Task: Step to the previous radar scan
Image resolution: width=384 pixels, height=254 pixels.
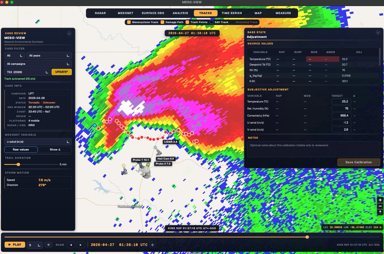Action: coord(71,245)
